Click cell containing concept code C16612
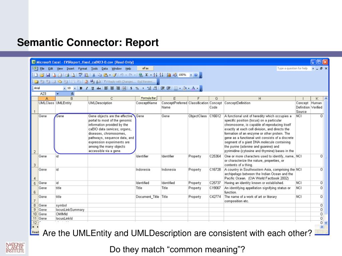The image size is (342, 256). point(216,134)
